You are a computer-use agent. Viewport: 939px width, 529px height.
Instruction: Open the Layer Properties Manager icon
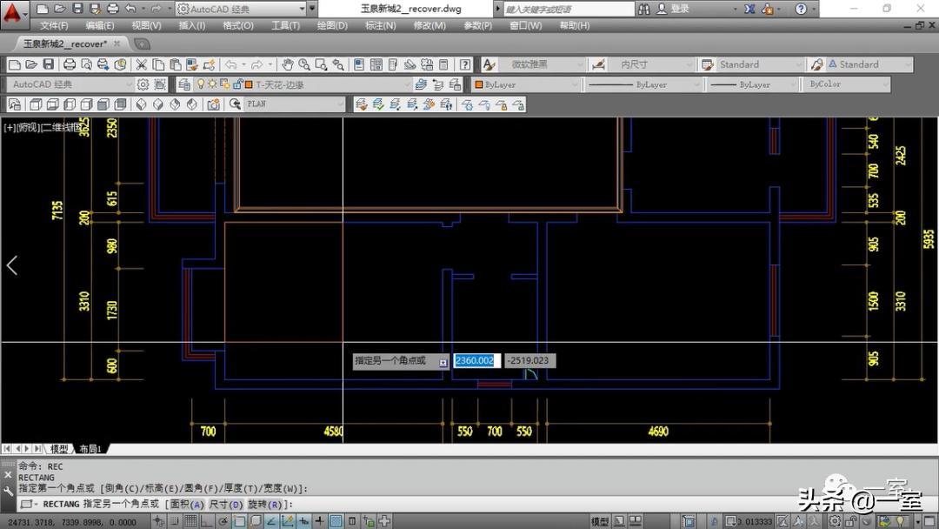183,84
